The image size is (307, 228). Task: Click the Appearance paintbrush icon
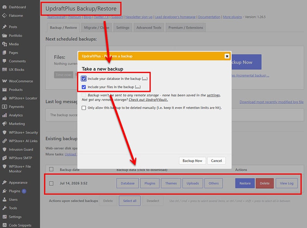[x=5, y=183]
